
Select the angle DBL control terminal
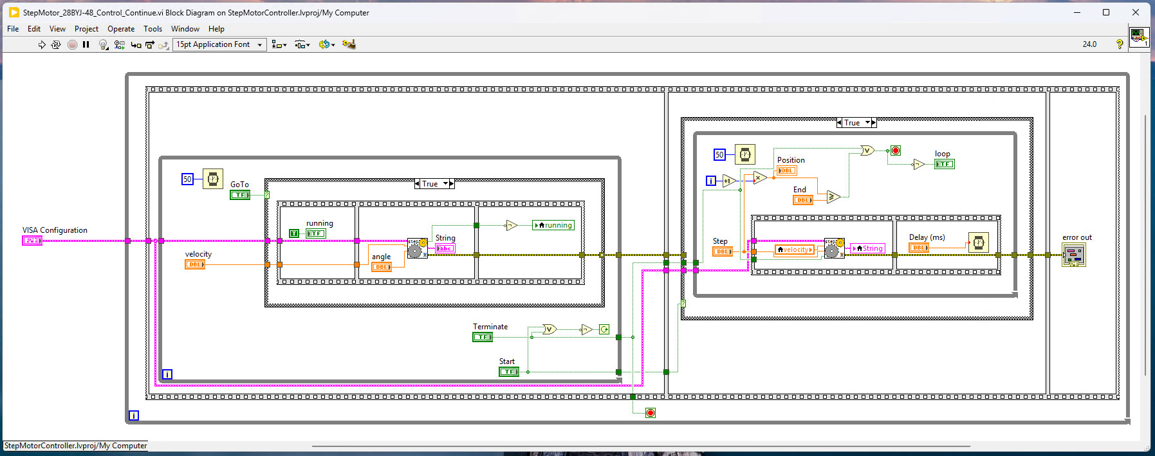(382, 267)
